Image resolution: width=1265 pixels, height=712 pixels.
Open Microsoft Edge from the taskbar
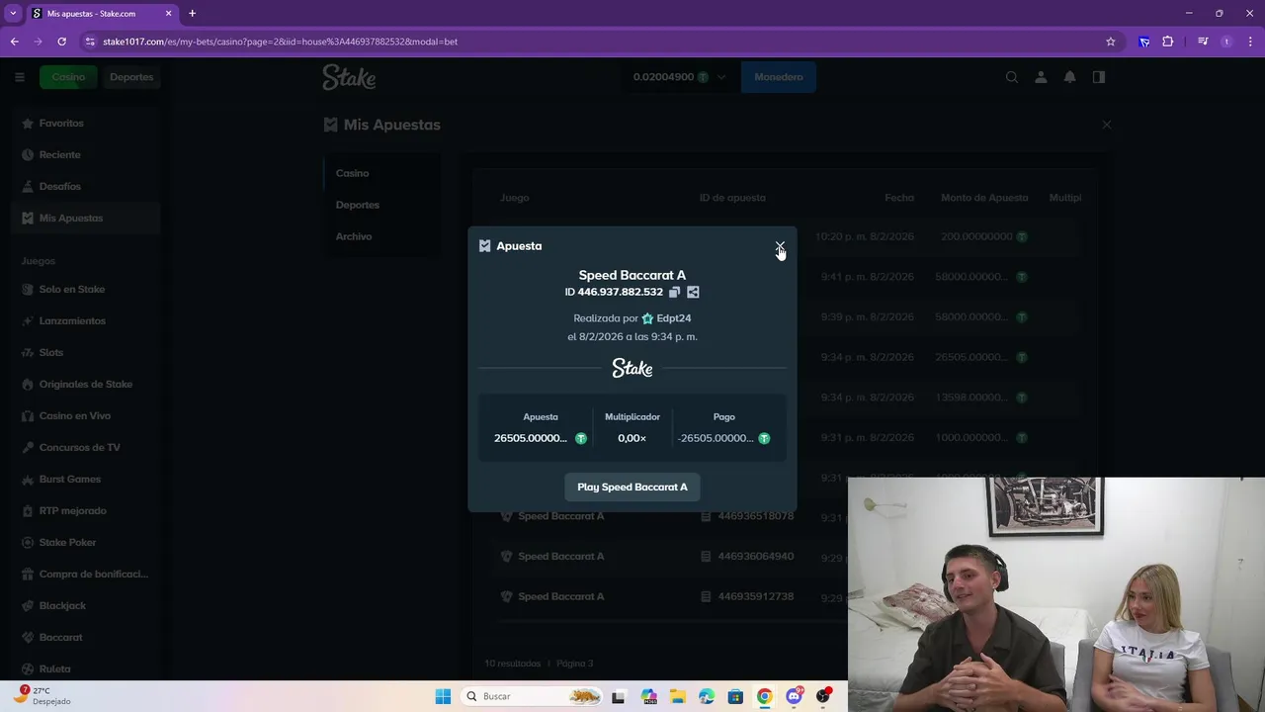tap(706, 696)
